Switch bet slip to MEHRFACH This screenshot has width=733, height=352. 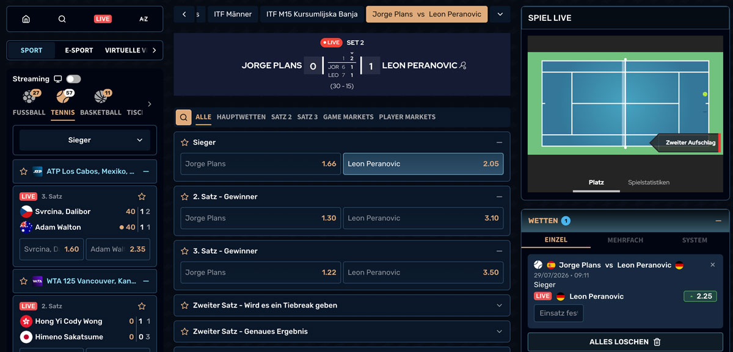[625, 240]
